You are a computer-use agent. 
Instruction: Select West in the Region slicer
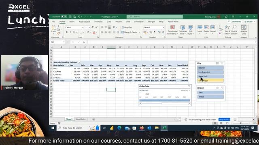[210, 97]
